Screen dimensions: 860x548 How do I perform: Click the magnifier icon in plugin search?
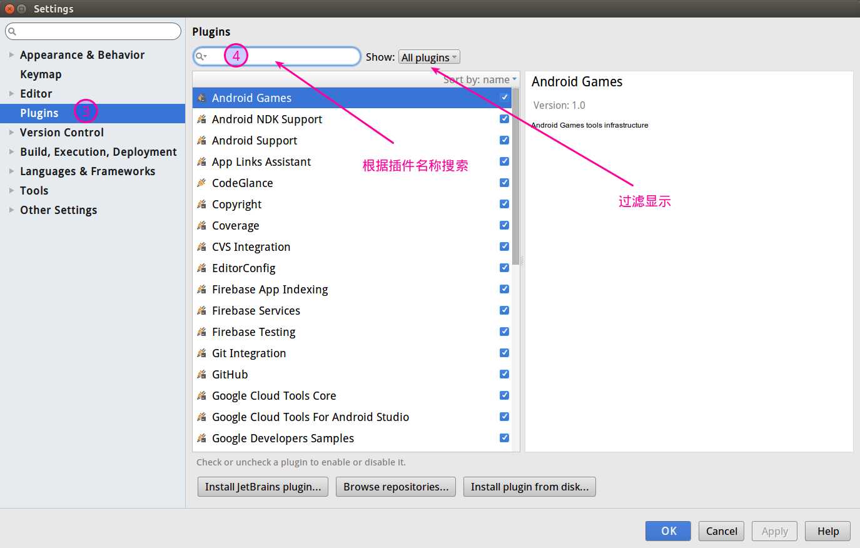coord(201,56)
